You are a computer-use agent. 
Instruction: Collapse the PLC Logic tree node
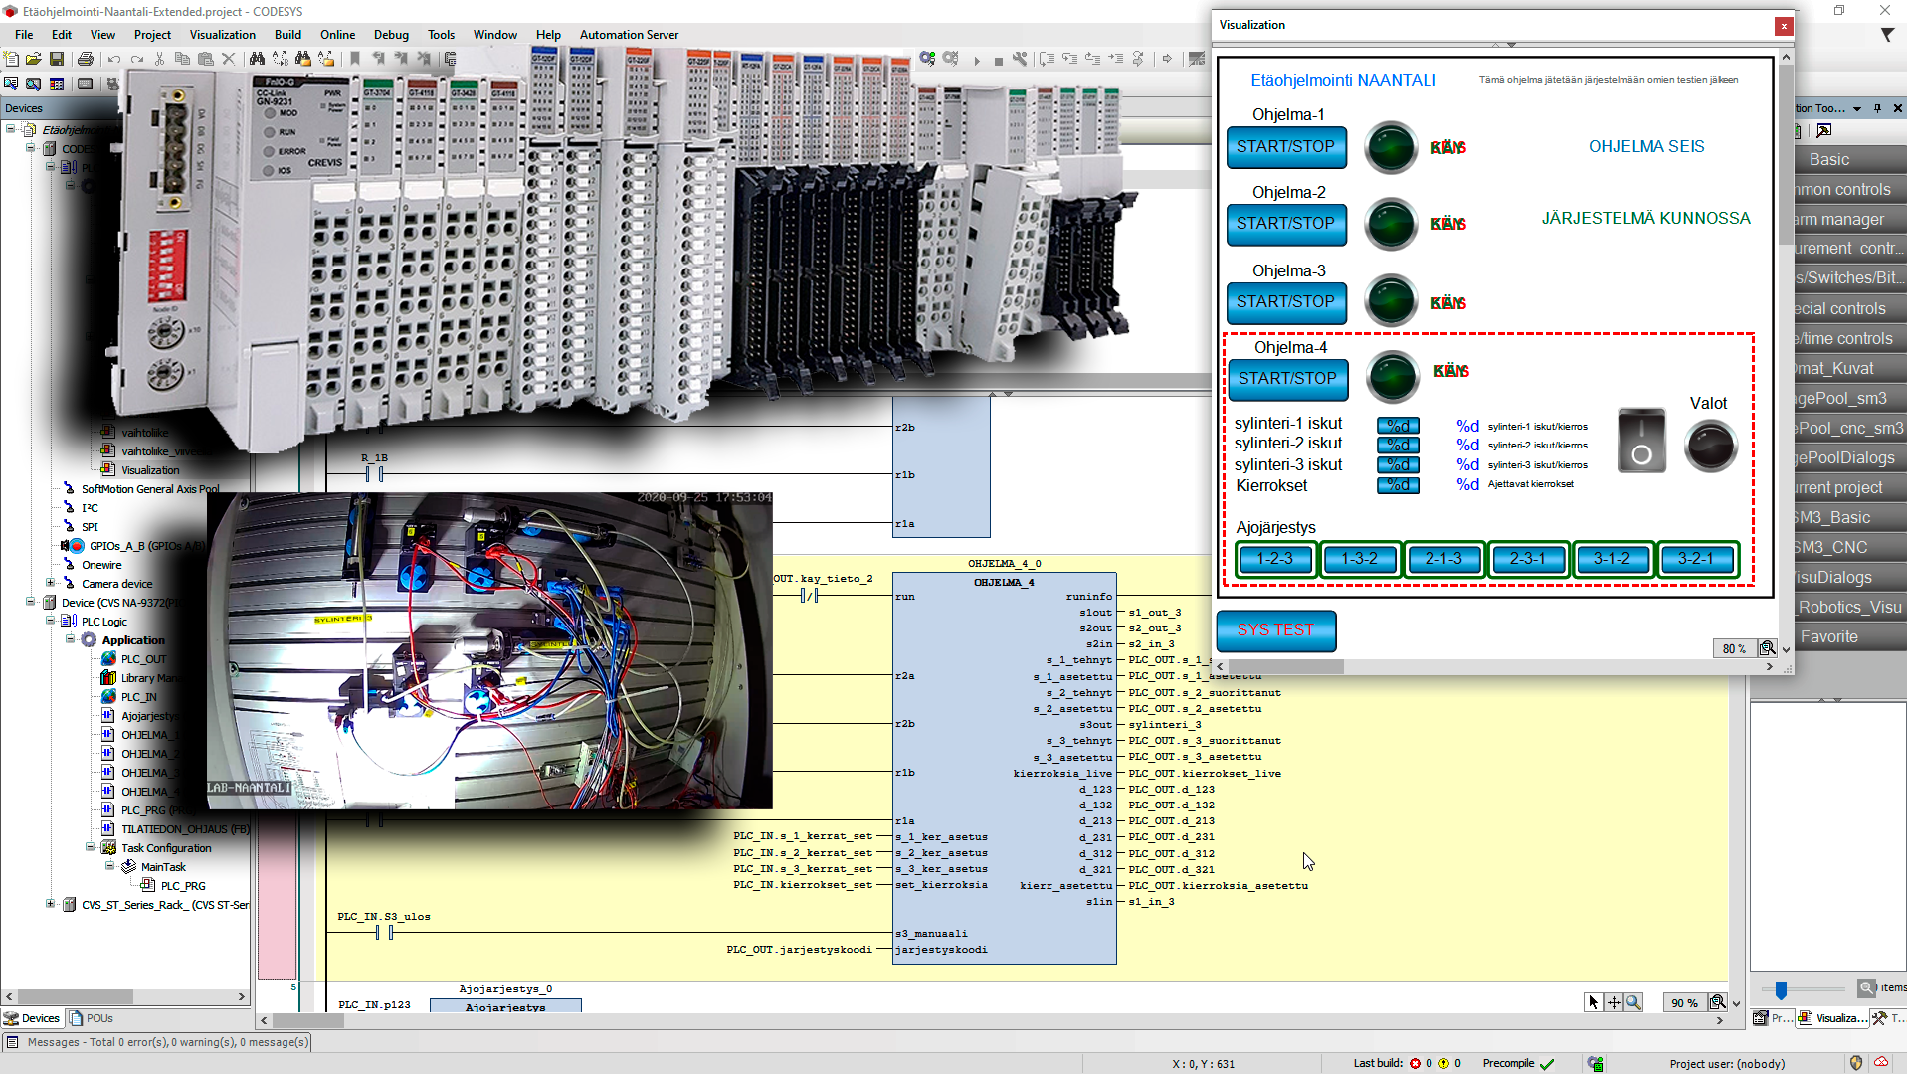point(51,621)
